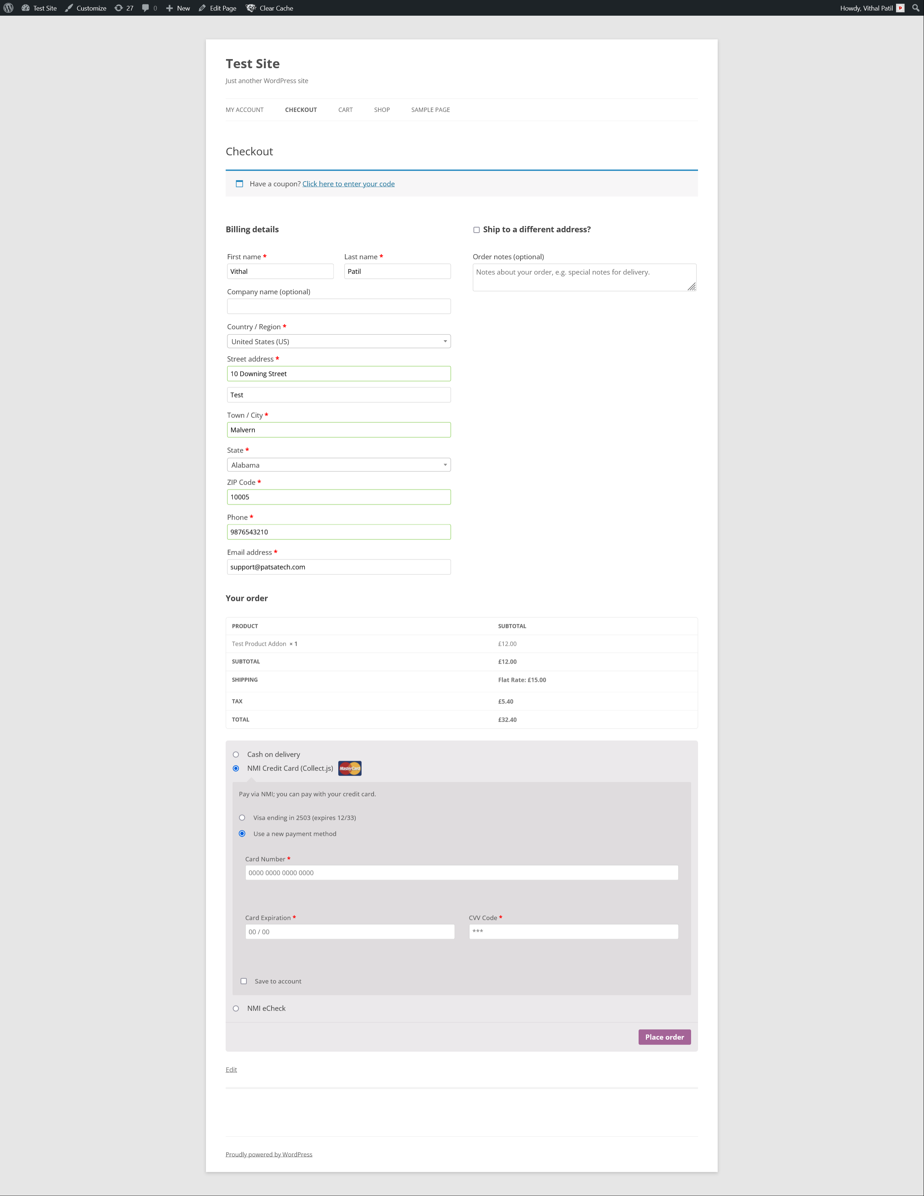Open the Test Site dashboard icon
Viewport: 924px width, 1196px height.
[x=26, y=8]
